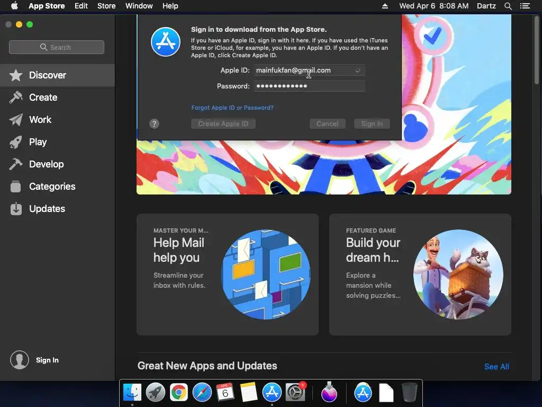This screenshot has width=542, height=407.
Task: Open the purple potion installer icon in Dock
Action: click(x=329, y=393)
